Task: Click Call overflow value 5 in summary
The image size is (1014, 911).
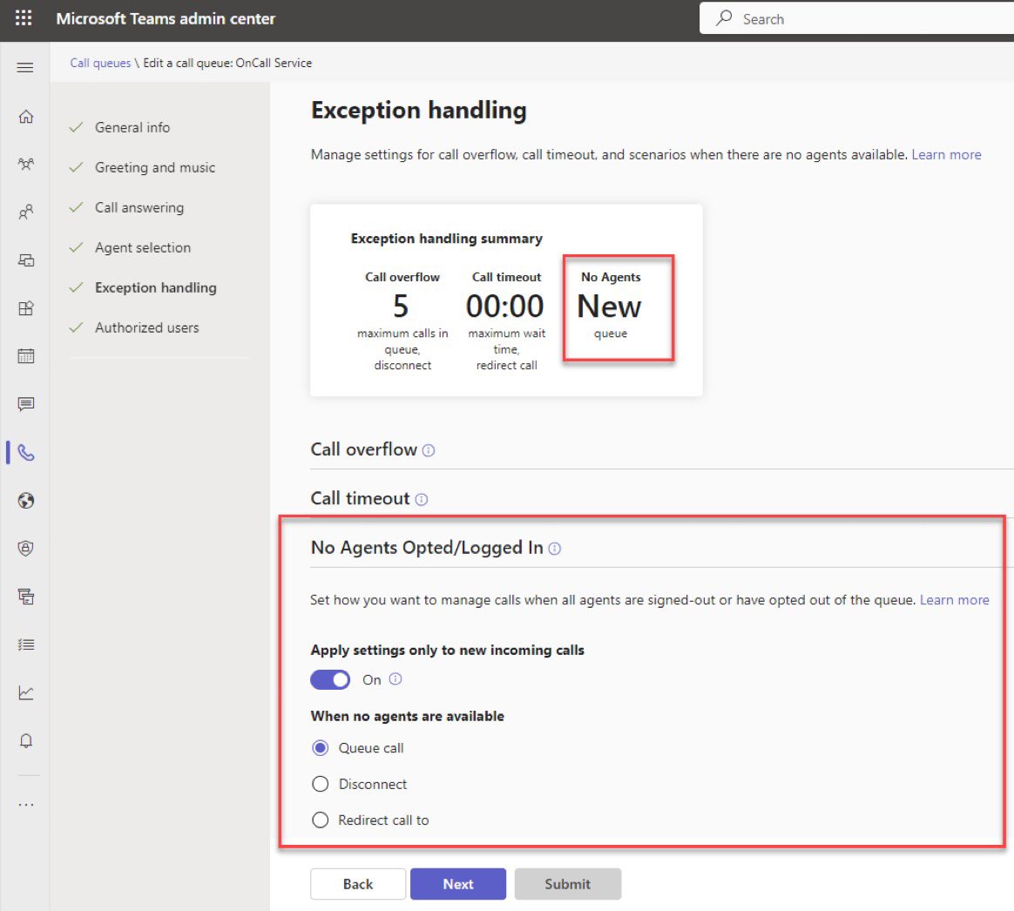Action: click(401, 306)
